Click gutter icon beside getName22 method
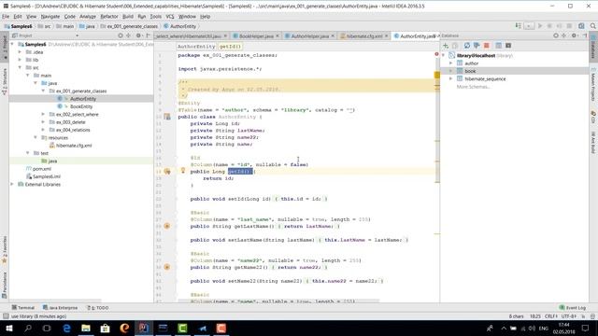 tap(167, 268)
